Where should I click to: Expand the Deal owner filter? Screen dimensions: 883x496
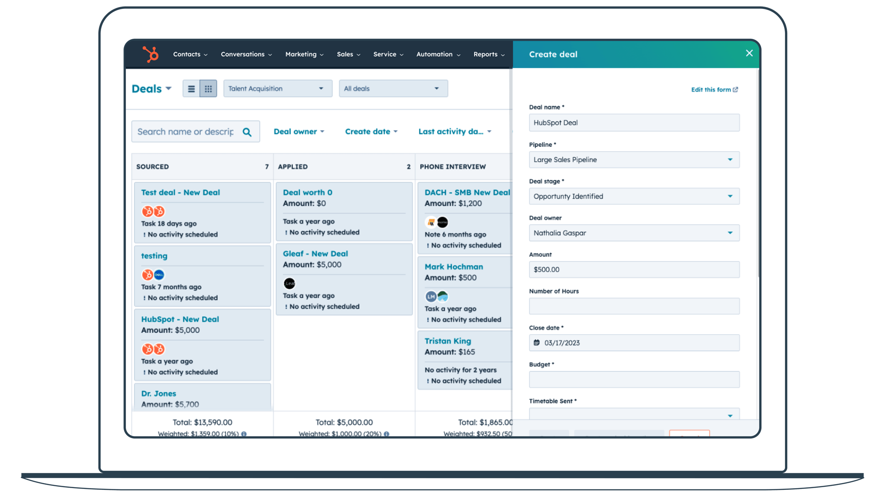[299, 131]
